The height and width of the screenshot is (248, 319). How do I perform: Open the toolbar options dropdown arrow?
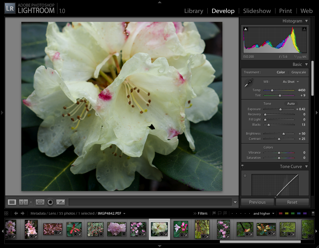coord(235,202)
